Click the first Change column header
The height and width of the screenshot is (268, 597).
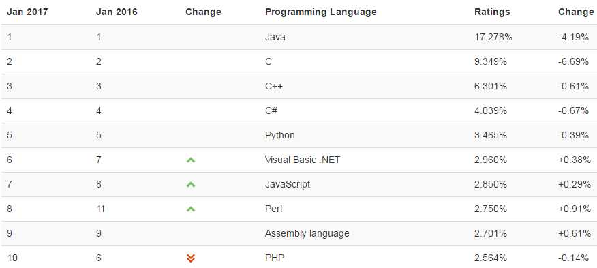pyautogui.click(x=203, y=12)
